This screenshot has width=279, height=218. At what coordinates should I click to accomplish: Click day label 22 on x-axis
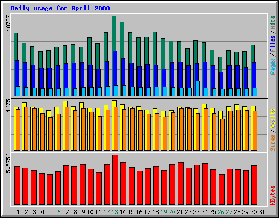tap(188, 212)
